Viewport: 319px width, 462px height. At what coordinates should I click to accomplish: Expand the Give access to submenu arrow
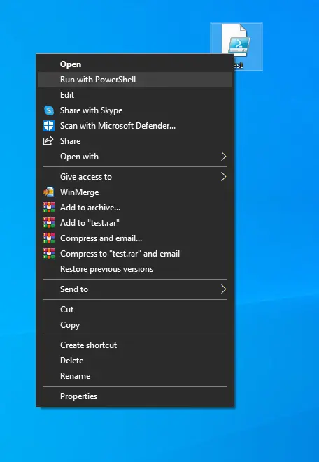[x=223, y=177]
